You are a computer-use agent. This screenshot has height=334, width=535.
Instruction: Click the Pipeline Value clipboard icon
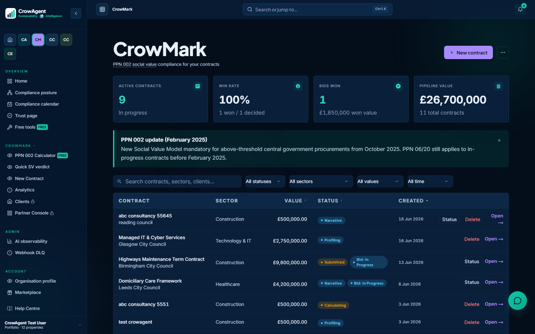pyautogui.click(x=499, y=86)
